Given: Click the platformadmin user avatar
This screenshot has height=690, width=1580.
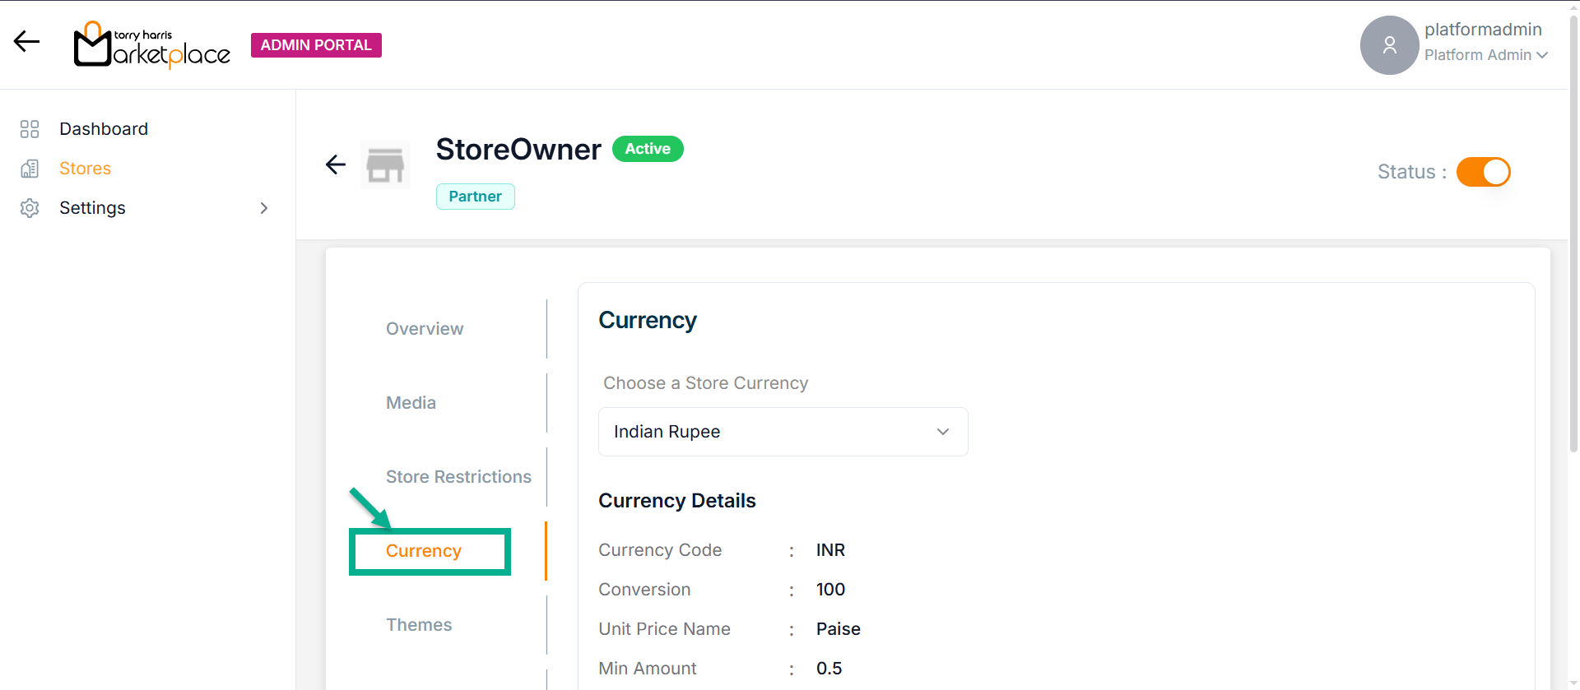Looking at the screenshot, I should 1389,45.
